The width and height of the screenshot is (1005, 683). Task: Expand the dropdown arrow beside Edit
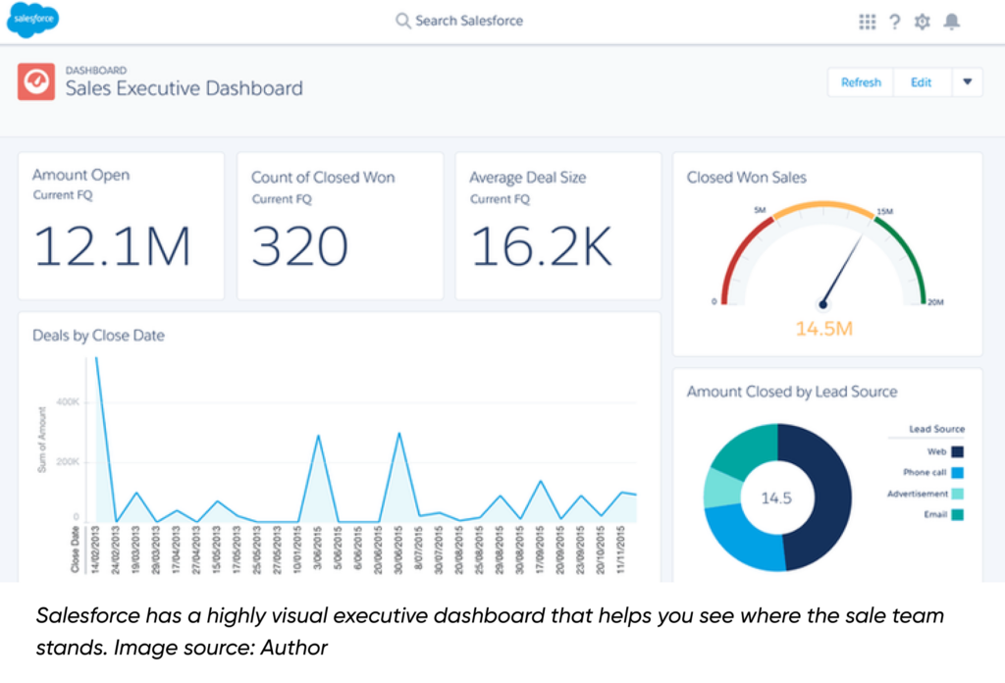point(967,82)
